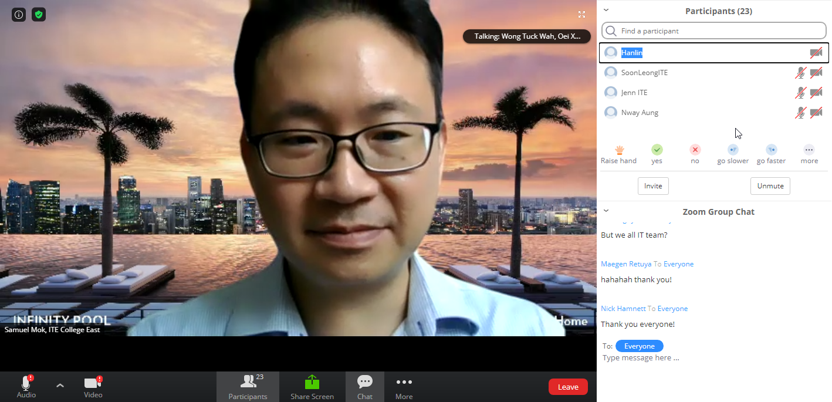Enter full screen mode
Viewport: 832px width, 402px height.
[581, 15]
